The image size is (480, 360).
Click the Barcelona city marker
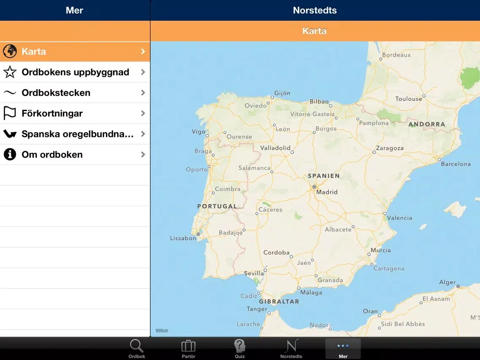(439, 160)
